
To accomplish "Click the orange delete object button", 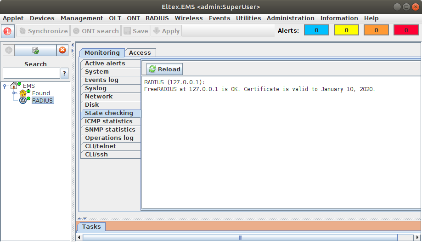I will 62,50.
